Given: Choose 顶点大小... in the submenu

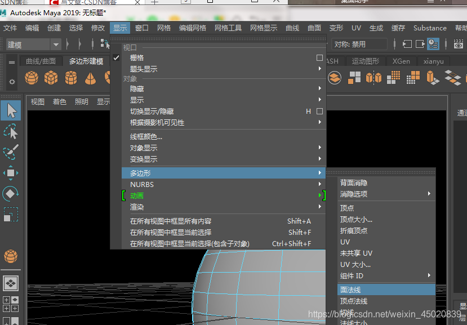Looking at the screenshot, I should click(x=386, y=219).
